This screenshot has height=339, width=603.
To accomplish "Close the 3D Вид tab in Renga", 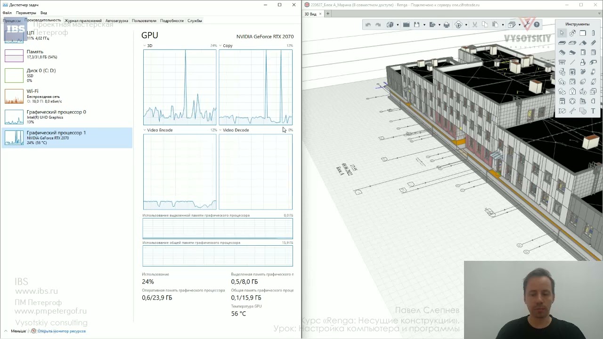I will coord(321,14).
